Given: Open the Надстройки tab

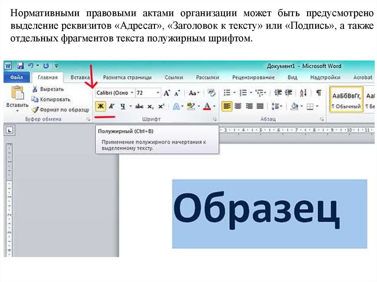Looking at the screenshot, I should click(325, 77).
